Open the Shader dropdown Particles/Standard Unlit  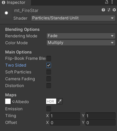(73, 18)
